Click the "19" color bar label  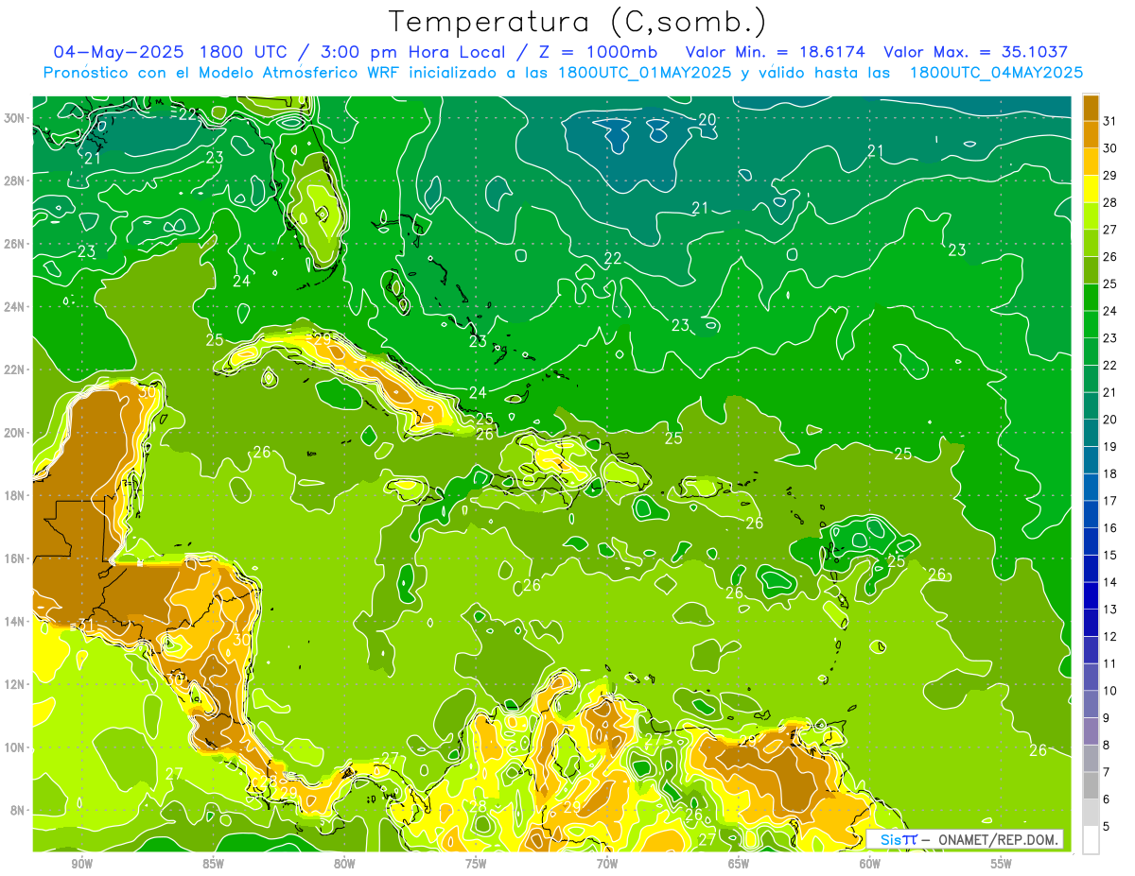point(1110,447)
